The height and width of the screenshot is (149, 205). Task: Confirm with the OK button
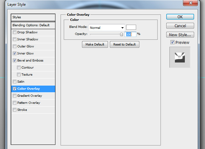coord(180,17)
